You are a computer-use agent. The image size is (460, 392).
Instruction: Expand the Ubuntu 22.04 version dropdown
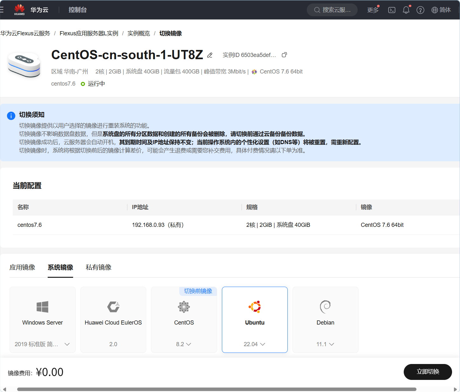tap(263, 344)
